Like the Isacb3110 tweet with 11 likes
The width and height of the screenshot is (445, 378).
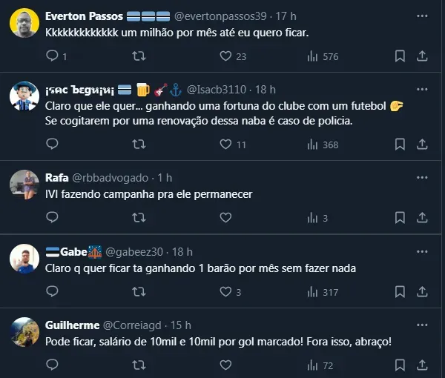coord(226,145)
